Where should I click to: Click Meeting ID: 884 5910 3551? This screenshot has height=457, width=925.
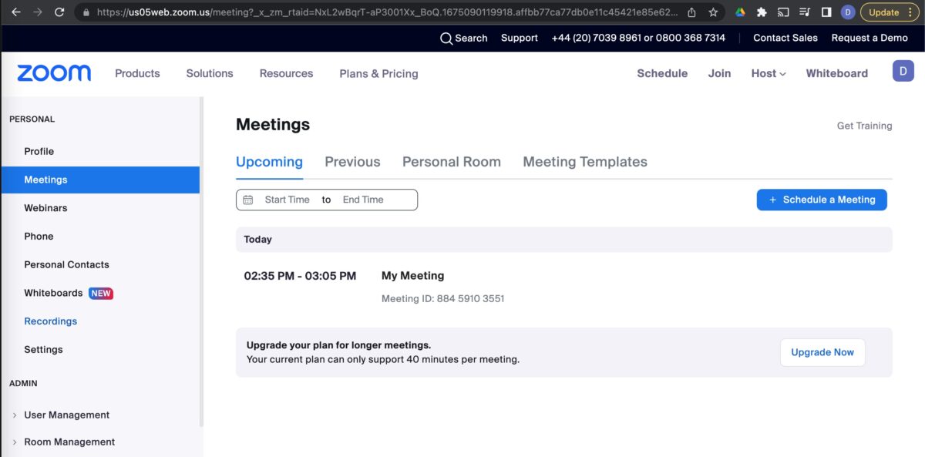[x=442, y=299]
